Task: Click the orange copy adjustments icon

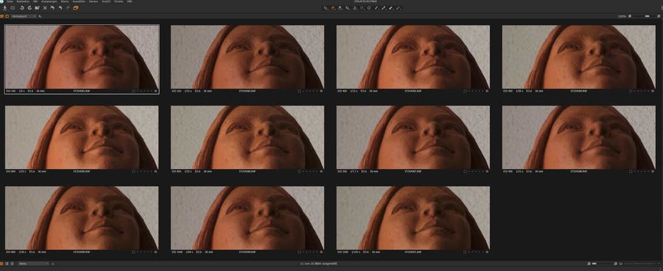Action: 75,8
